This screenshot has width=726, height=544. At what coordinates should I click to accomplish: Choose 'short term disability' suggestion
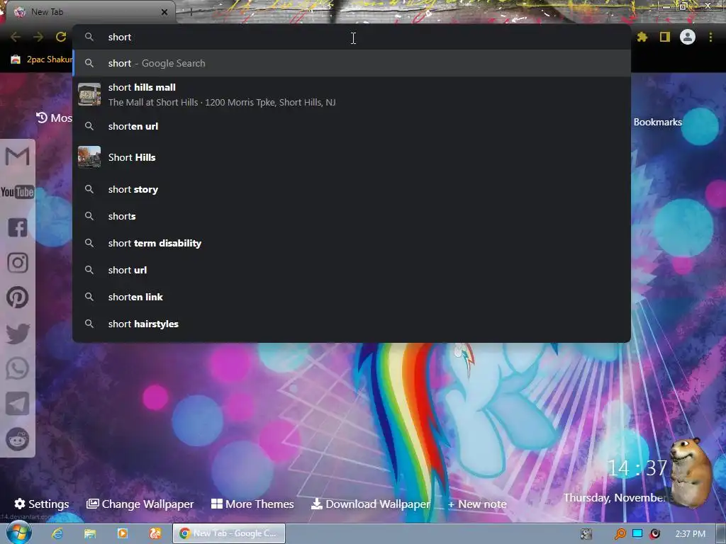click(x=352, y=243)
